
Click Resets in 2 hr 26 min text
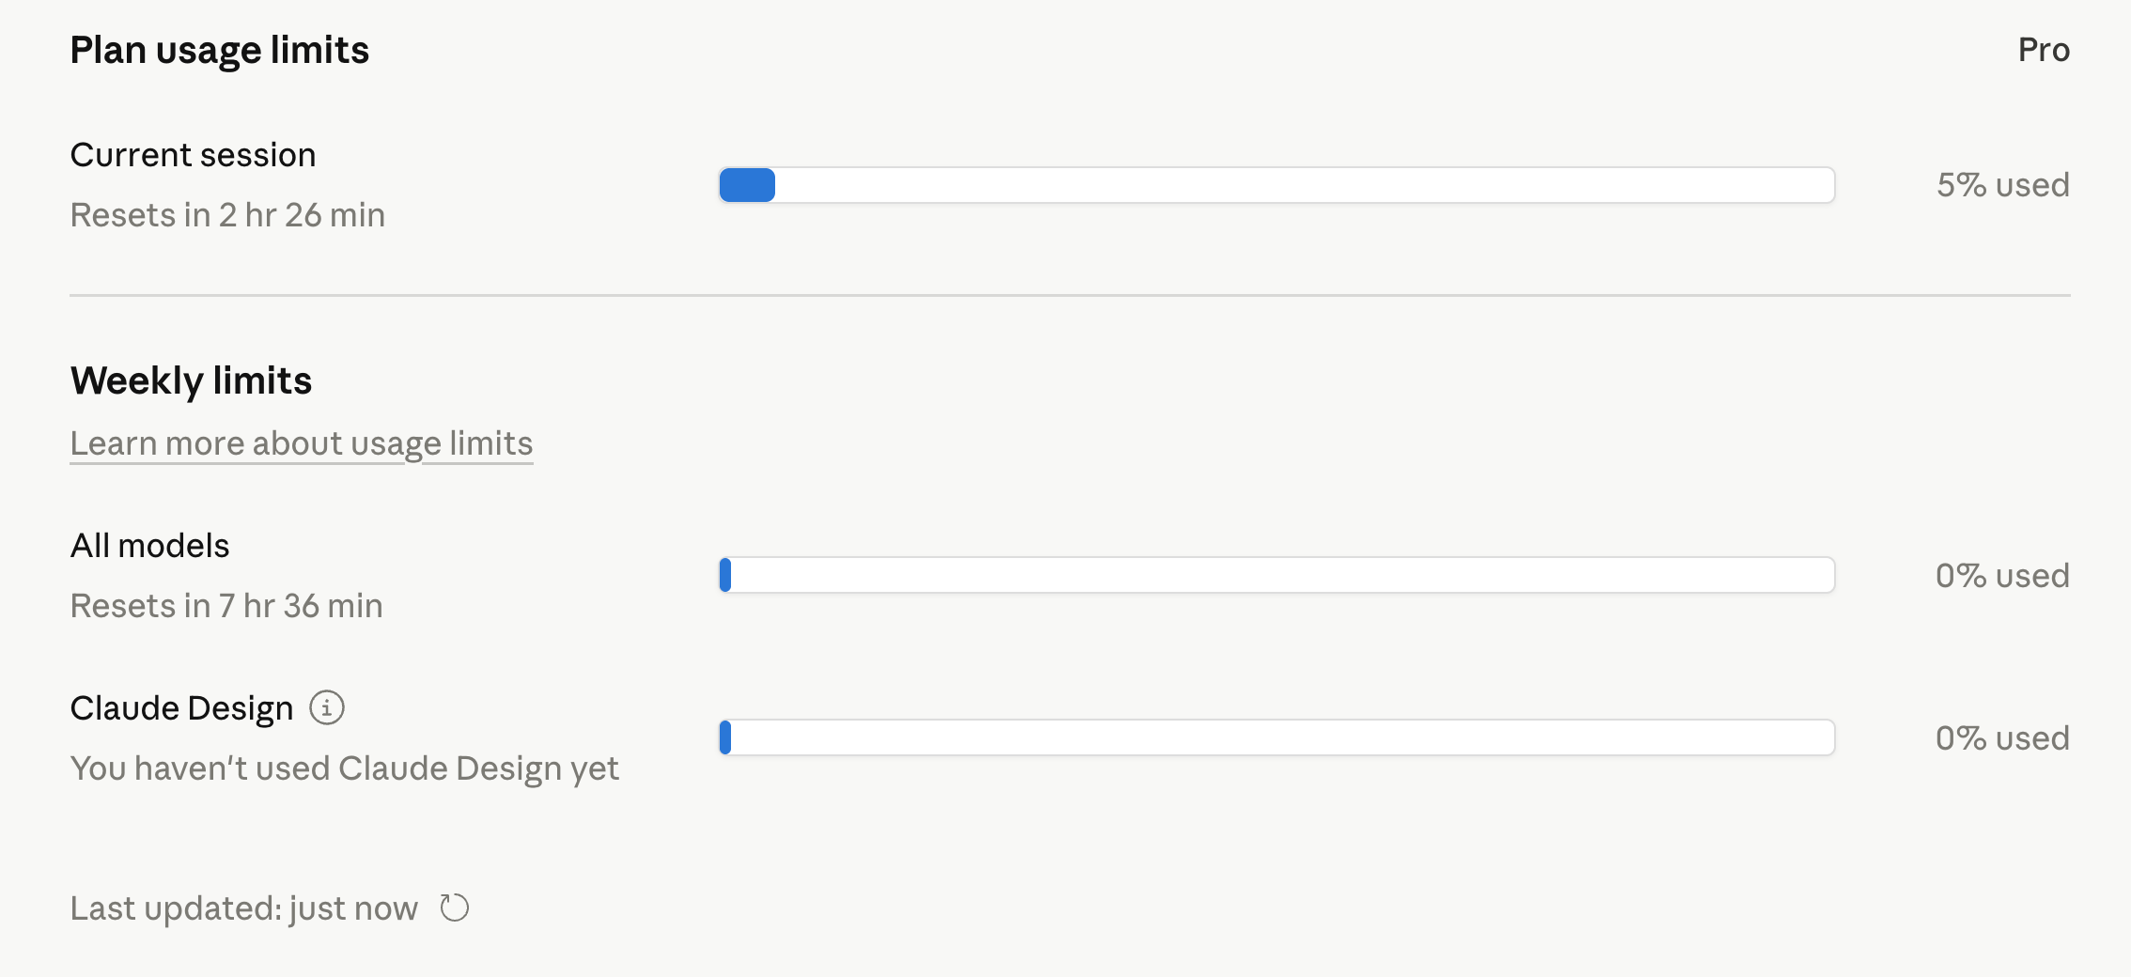(228, 215)
